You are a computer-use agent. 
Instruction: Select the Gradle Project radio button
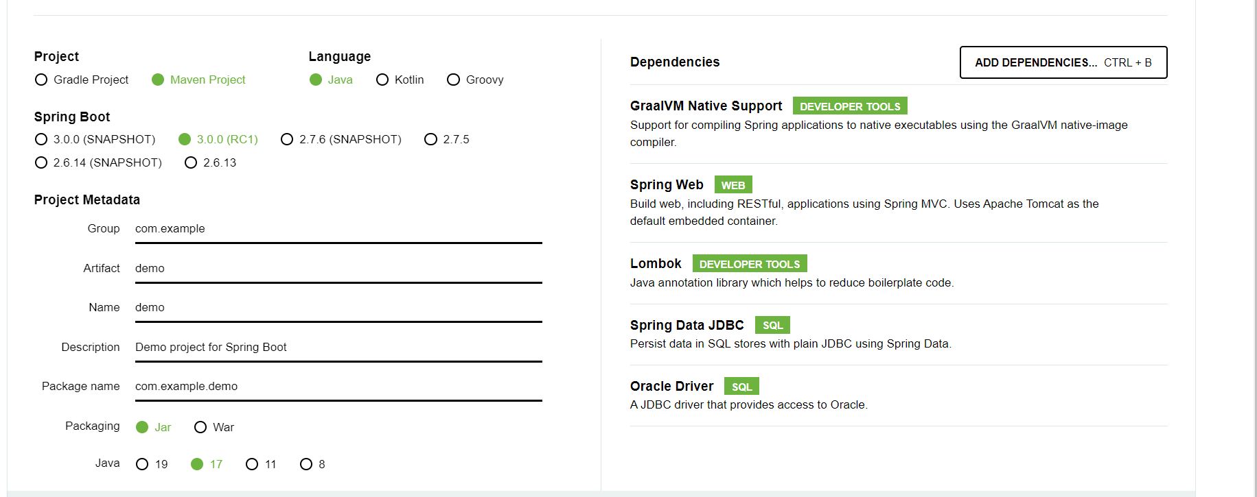82,80
